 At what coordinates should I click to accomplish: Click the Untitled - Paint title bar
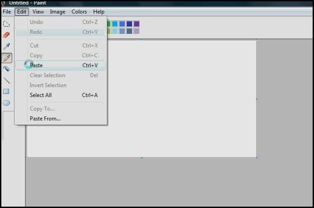pyautogui.click(x=157, y=3)
